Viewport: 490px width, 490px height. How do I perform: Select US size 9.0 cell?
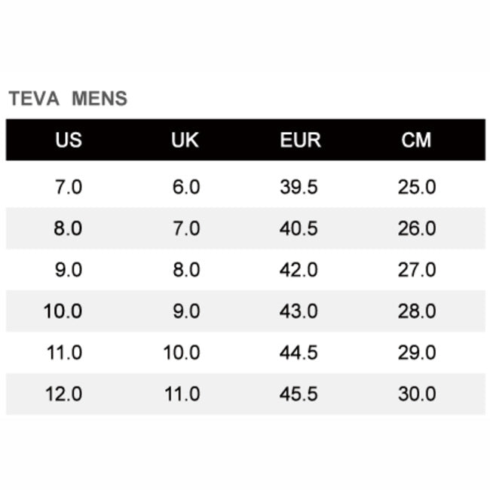pyautogui.click(x=68, y=270)
